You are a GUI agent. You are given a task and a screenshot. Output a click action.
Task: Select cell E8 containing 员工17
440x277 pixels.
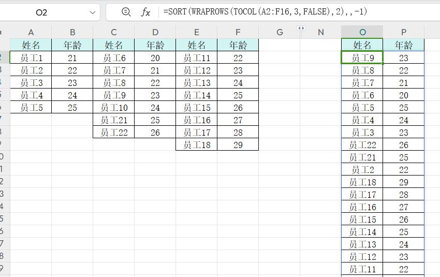[196, 132]
